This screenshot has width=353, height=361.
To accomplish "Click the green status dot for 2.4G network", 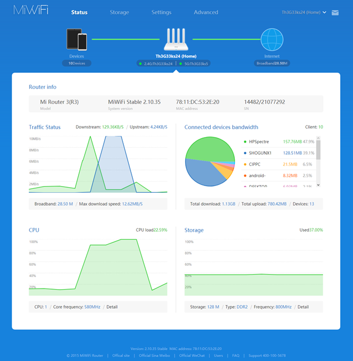I will [x=141, y=64].
